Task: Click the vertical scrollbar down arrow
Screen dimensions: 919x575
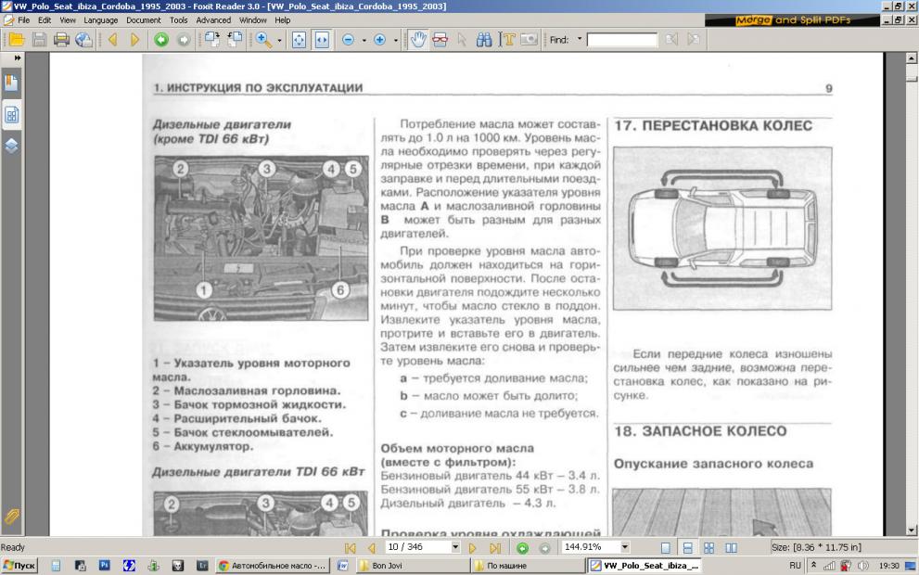Action: click(x=912, y=531)
